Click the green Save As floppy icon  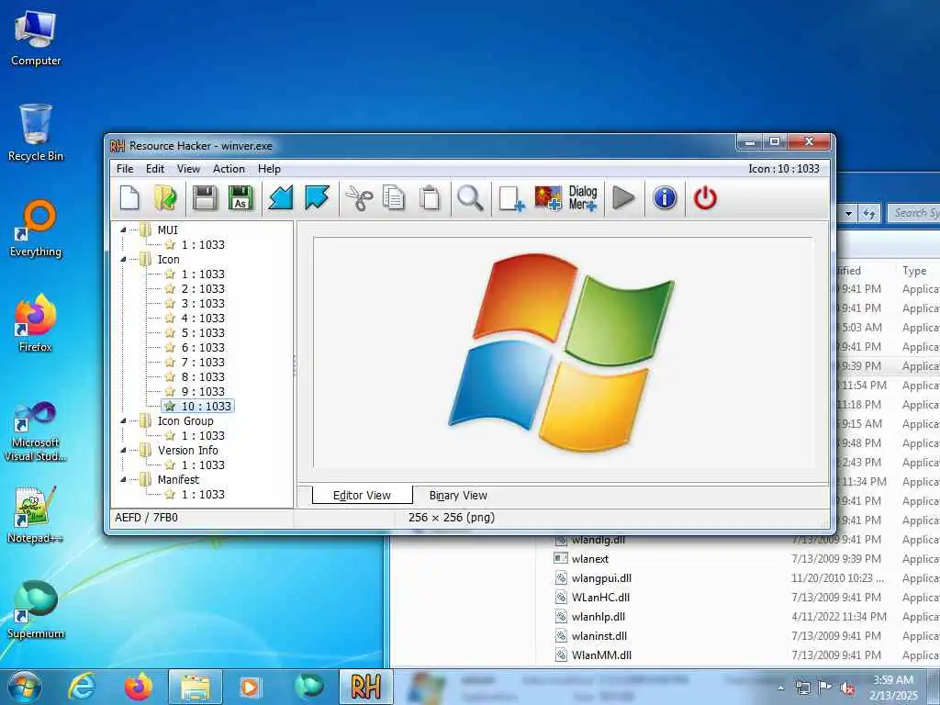coord(241,198)
